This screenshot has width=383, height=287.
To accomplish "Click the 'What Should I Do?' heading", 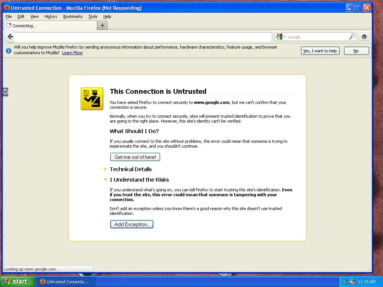I will (x=134, y=131).
